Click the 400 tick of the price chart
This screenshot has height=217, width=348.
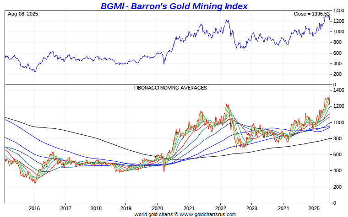337,64
